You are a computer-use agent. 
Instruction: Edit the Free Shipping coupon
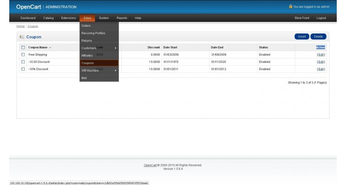click(321, 55)
